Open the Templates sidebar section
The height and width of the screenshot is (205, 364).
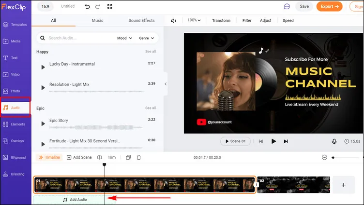(x=15, y=25)
